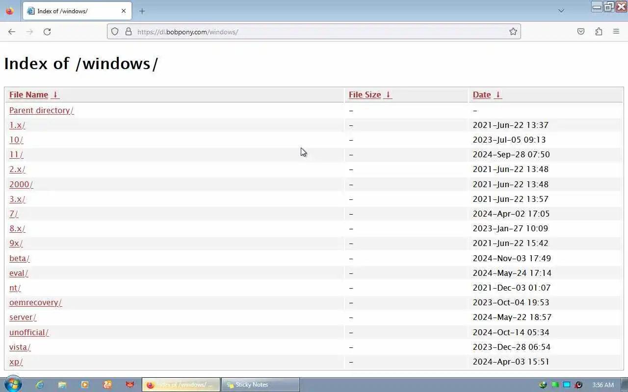The image size is (628, 392).
Task: Click the date 2023-Jul-05 09:13
Action: click(x=509, y=140)
